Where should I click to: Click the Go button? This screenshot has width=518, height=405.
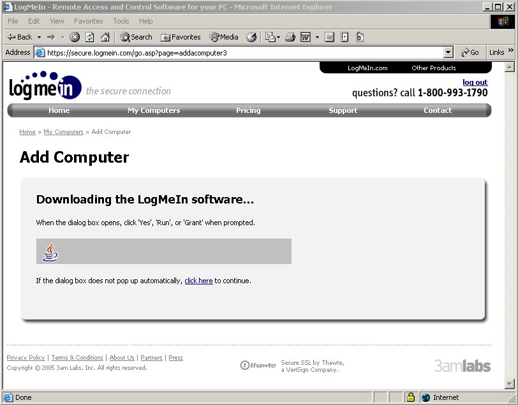(470, 52)
